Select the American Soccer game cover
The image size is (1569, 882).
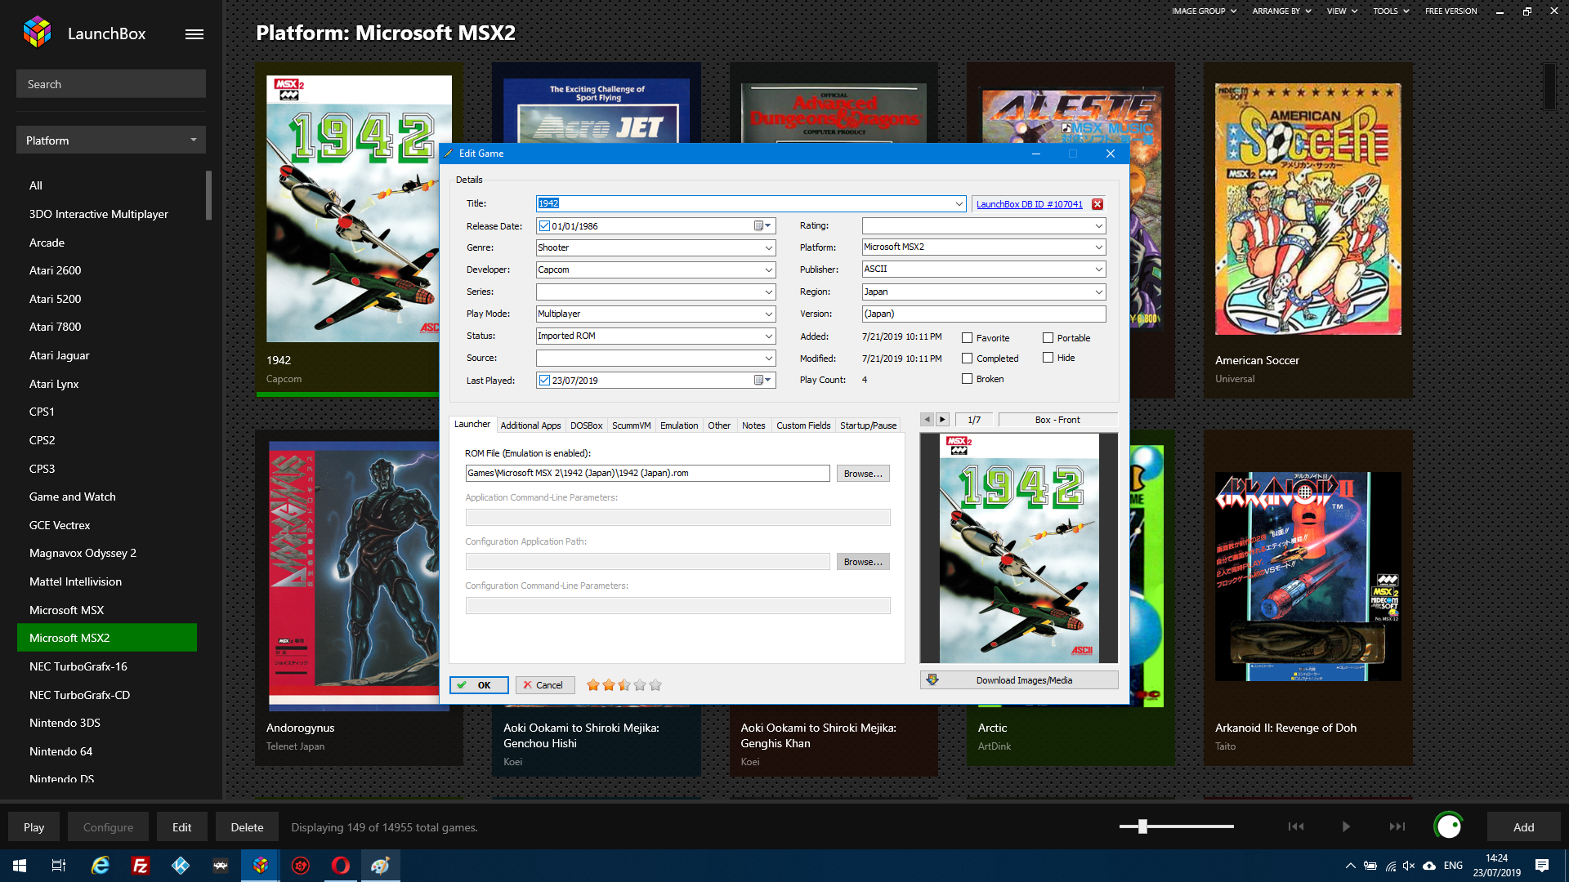point(1307,209)
